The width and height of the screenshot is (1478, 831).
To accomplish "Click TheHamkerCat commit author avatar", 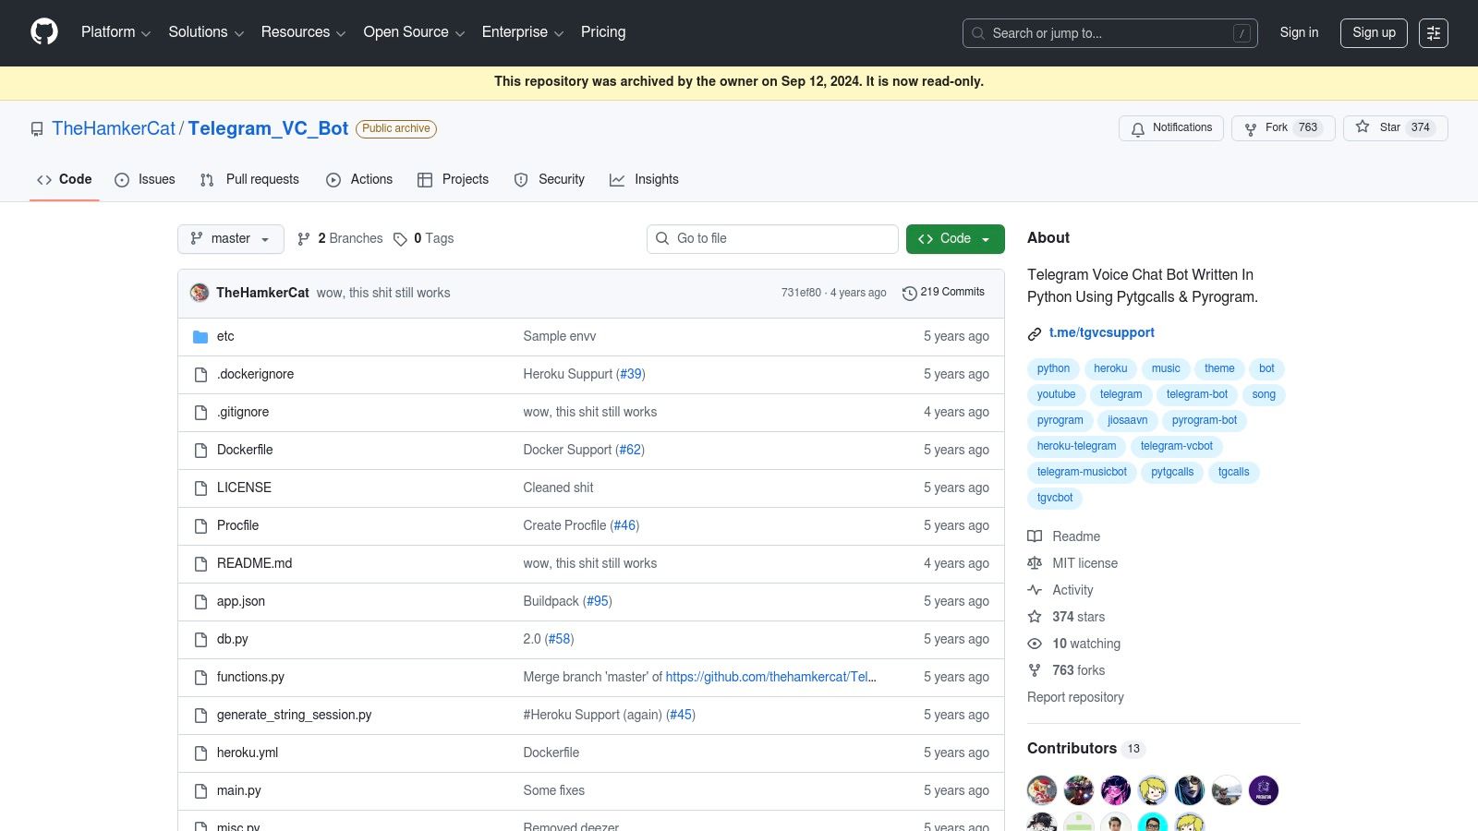I will (x=200, y=293).
